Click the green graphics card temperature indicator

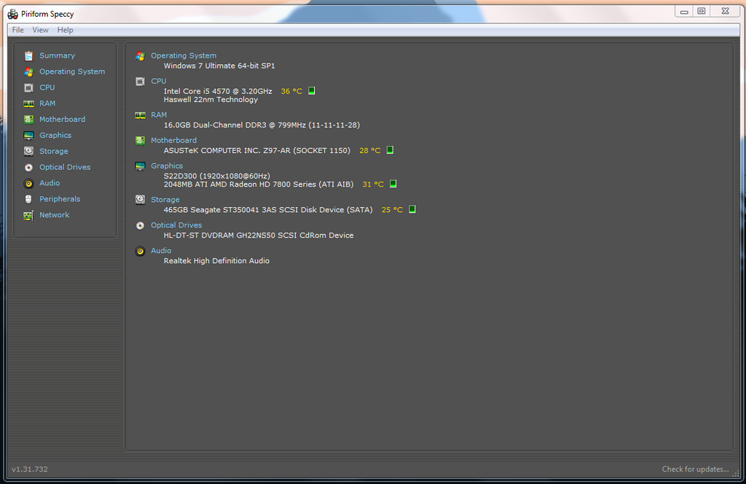tap(393, 184)
